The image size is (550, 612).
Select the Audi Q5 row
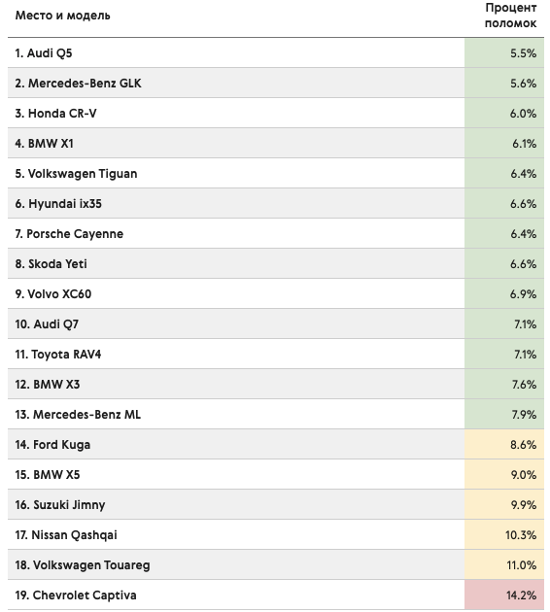pos(276,53)
